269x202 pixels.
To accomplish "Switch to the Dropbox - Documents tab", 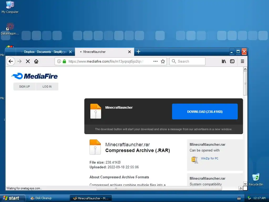I will tap(45, 52).
